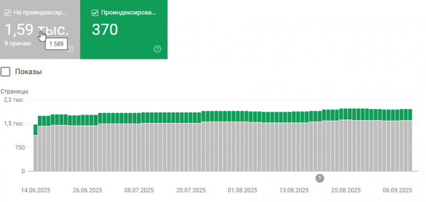The image size is (426, 202).
Task: Open help icon on the not-indexed gray card
Action: click(x=70, y=49)
